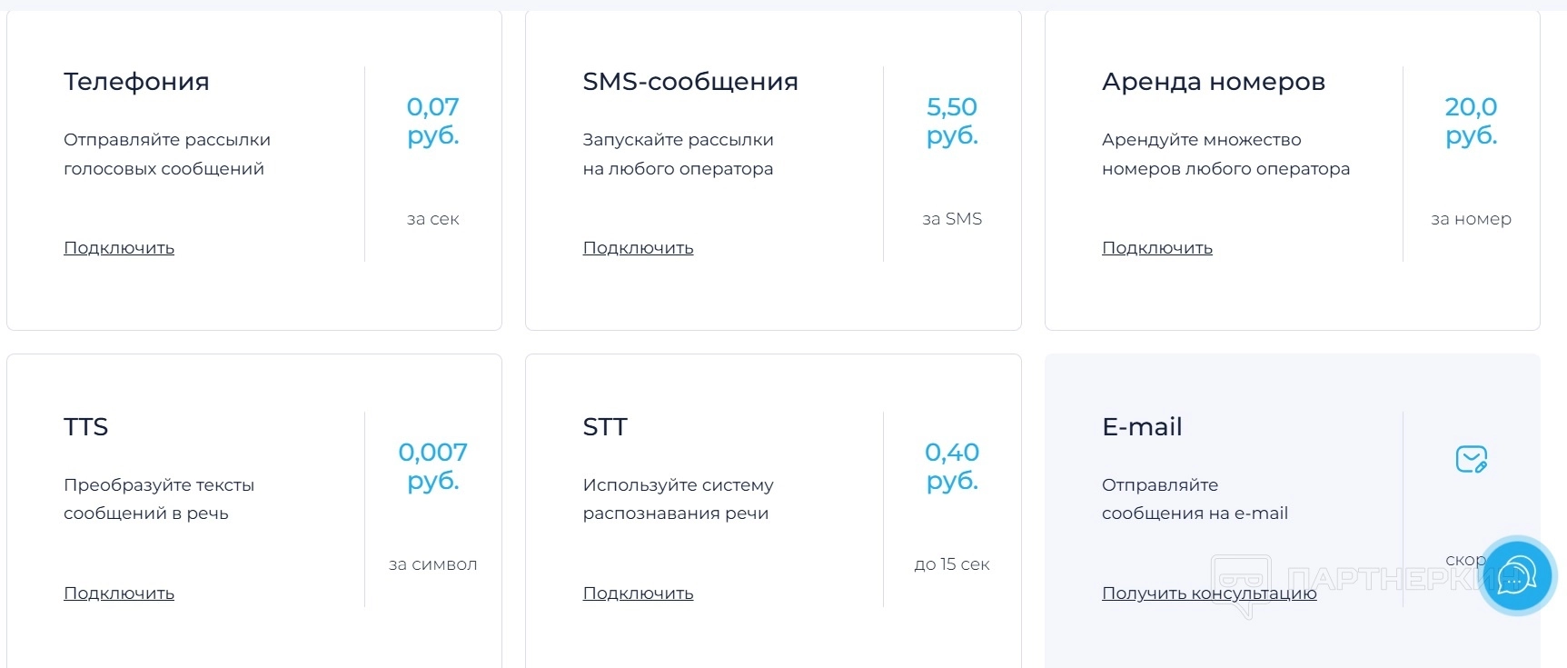
Task: Open the live chat support bubble
Action: 1516,575
